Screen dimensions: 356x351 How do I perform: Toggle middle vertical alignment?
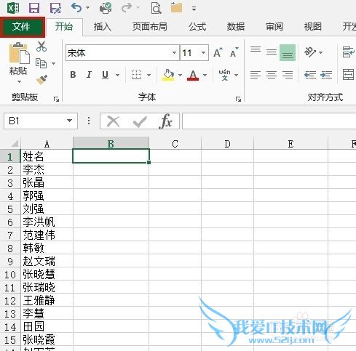272,52
